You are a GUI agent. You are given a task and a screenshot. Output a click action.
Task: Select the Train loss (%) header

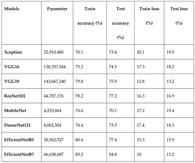pos(149,16)
